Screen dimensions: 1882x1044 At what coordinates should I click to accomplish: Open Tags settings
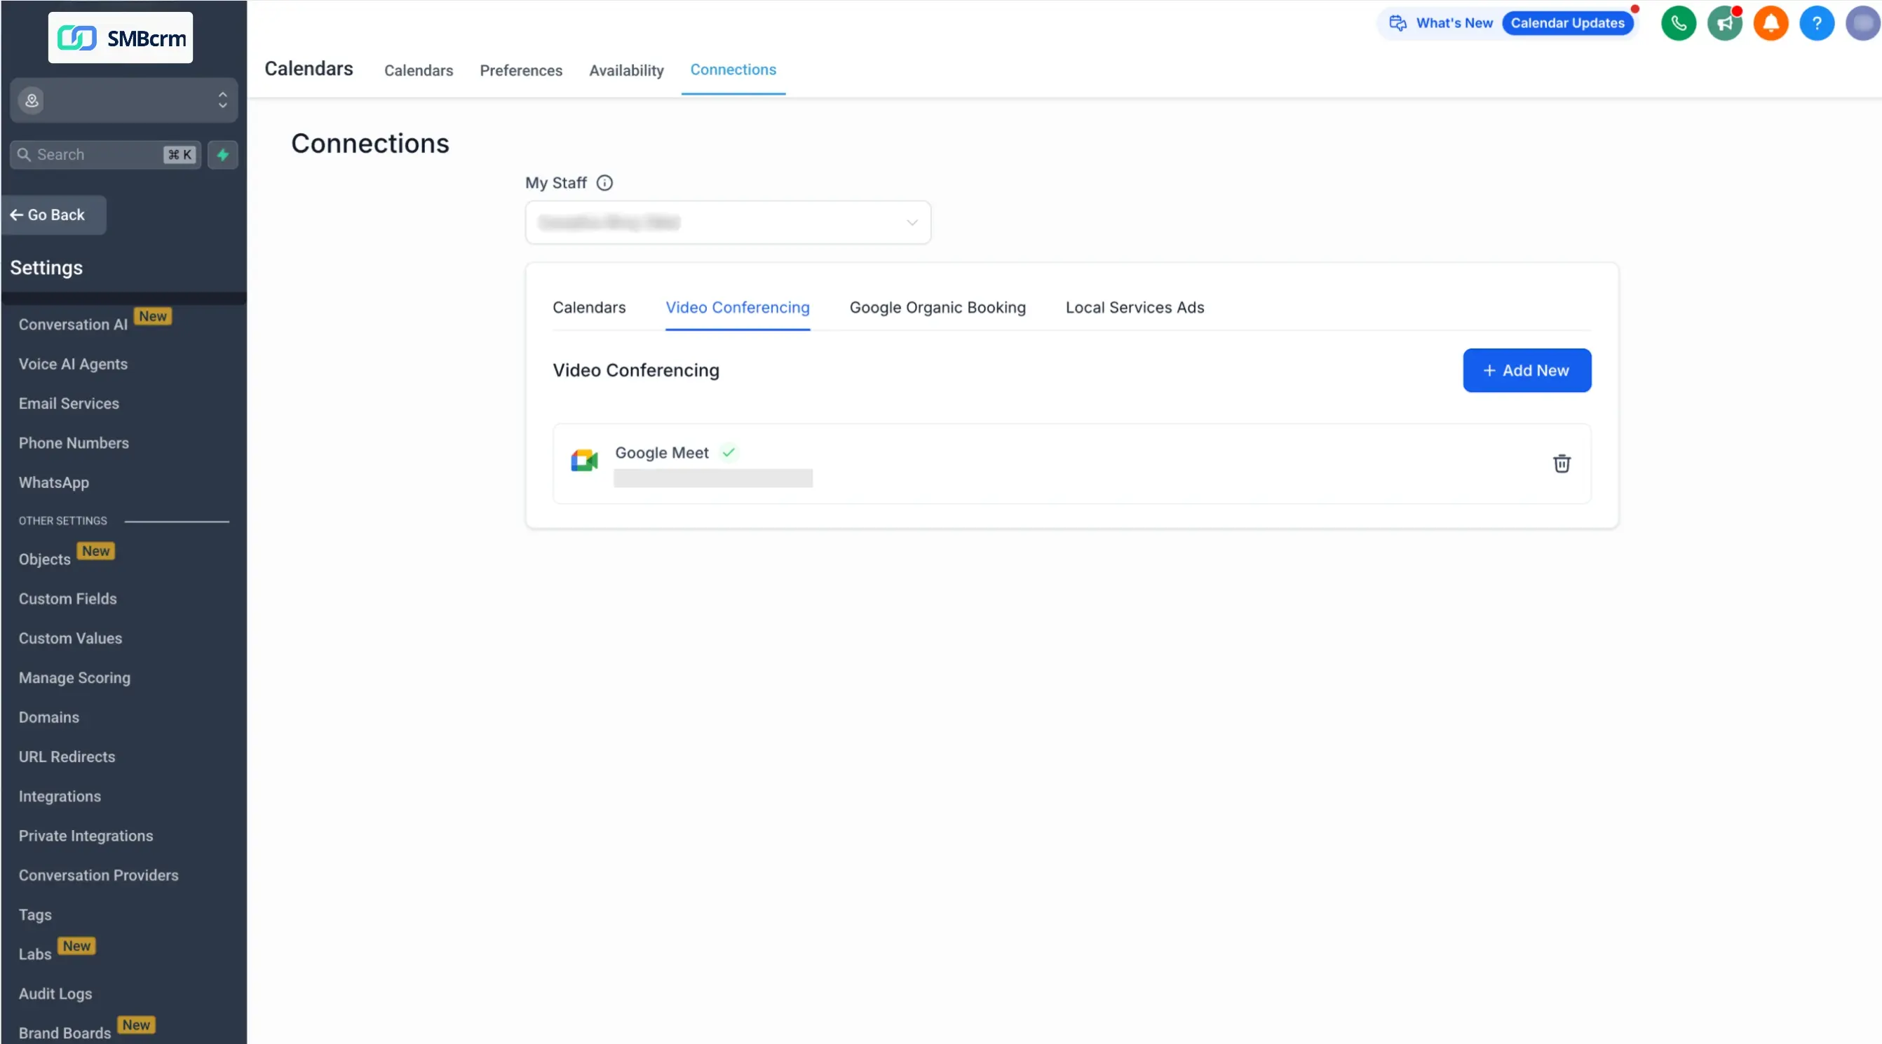pos(35,915)
